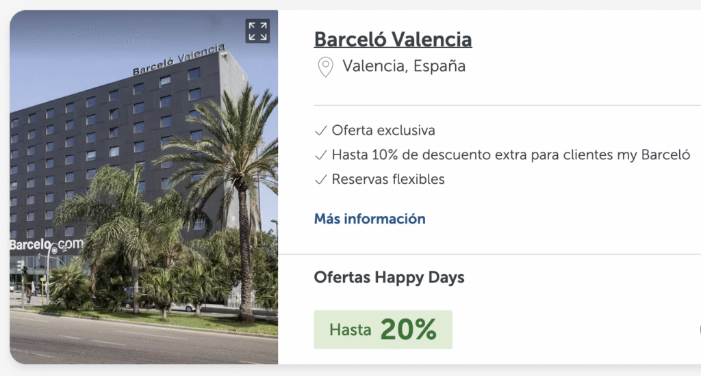Click checkmark beside the 10% discount line
This screenshot has height=376, width=701.
[x=320, y=155]
